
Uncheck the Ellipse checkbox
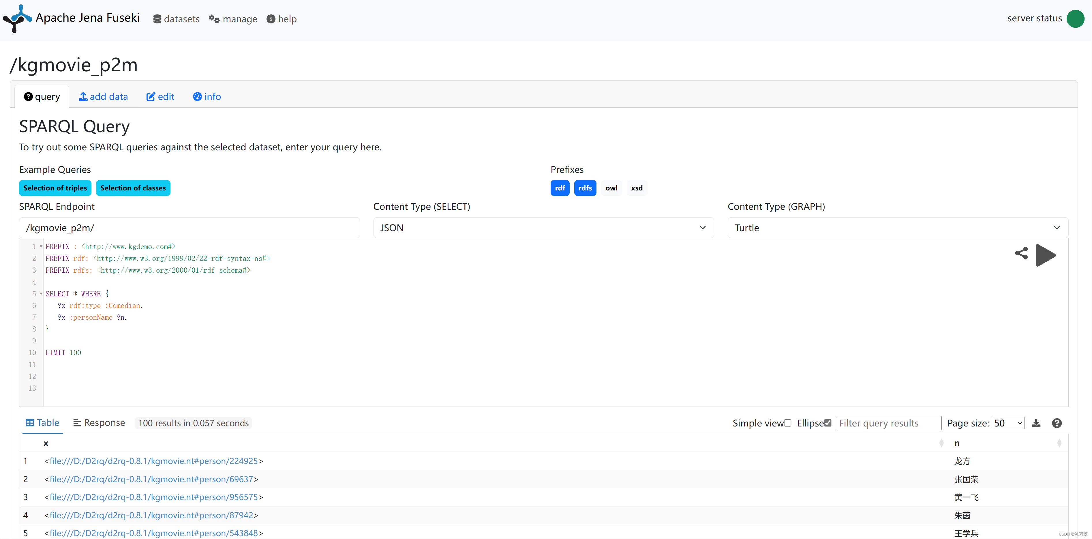tap(828, 423)
